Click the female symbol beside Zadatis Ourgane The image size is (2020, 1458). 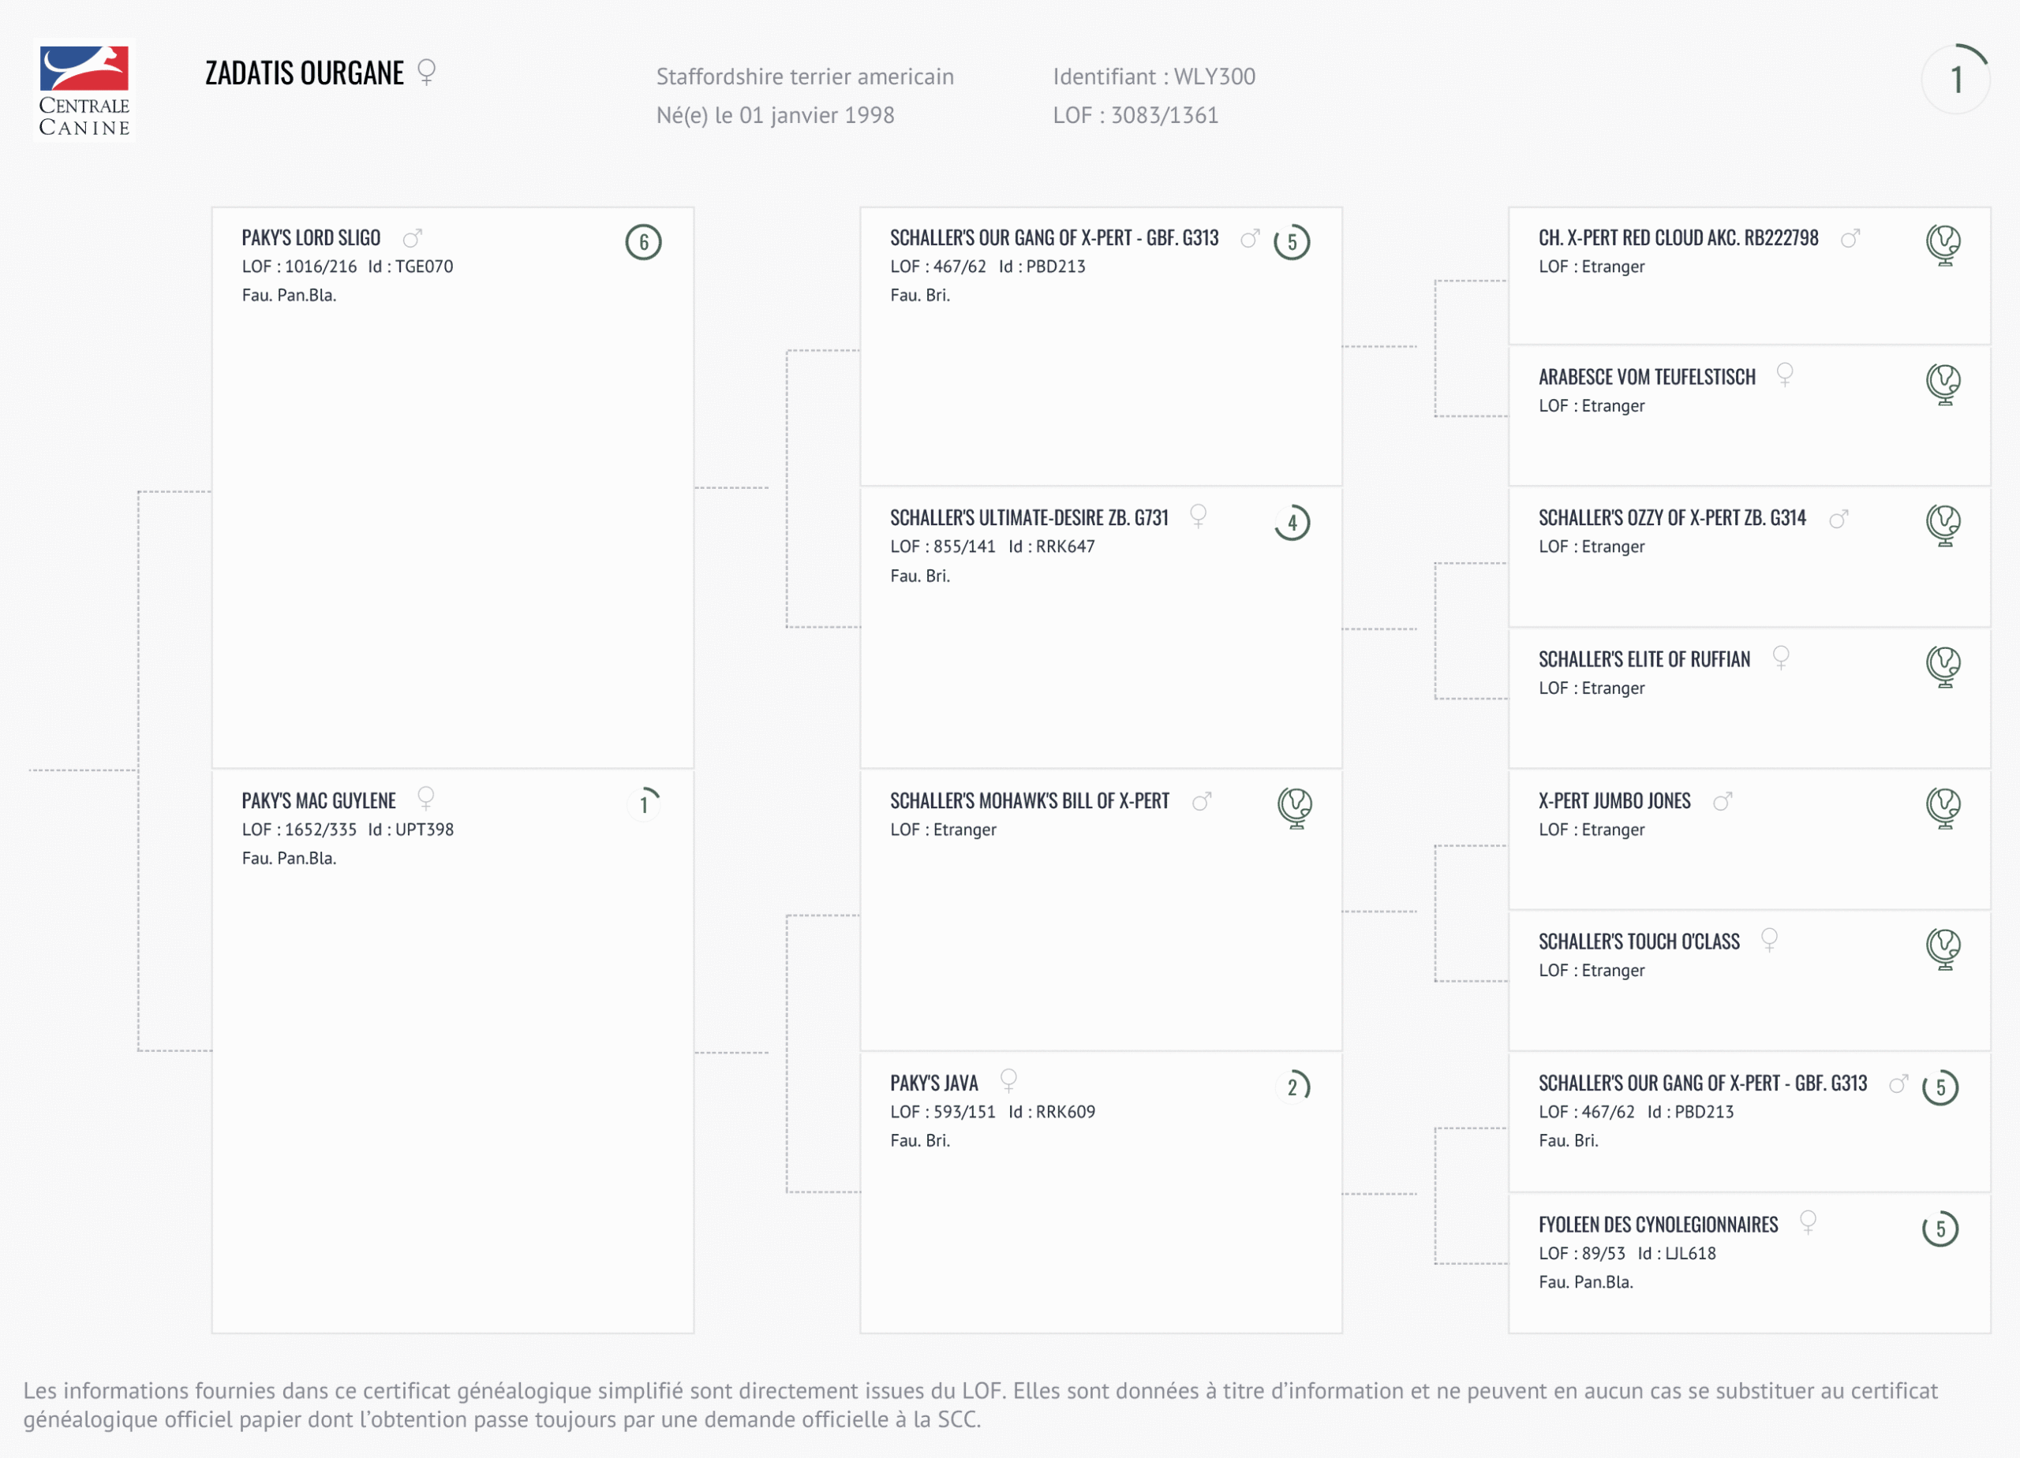click(x=427, y=71)
